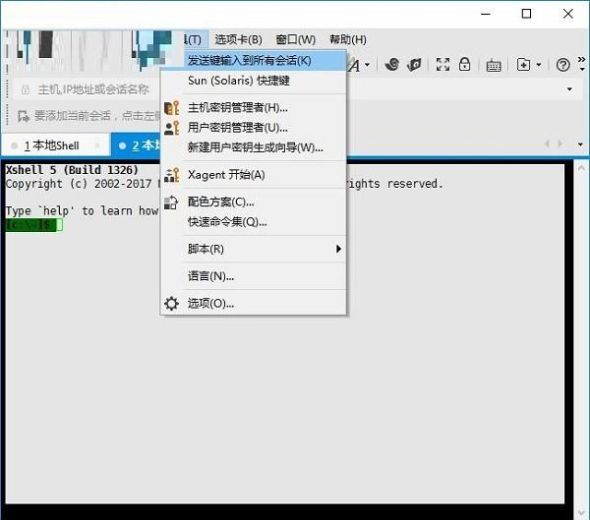Click the font A toolbar icon
The image size is (590, 520).
(354, 66)
